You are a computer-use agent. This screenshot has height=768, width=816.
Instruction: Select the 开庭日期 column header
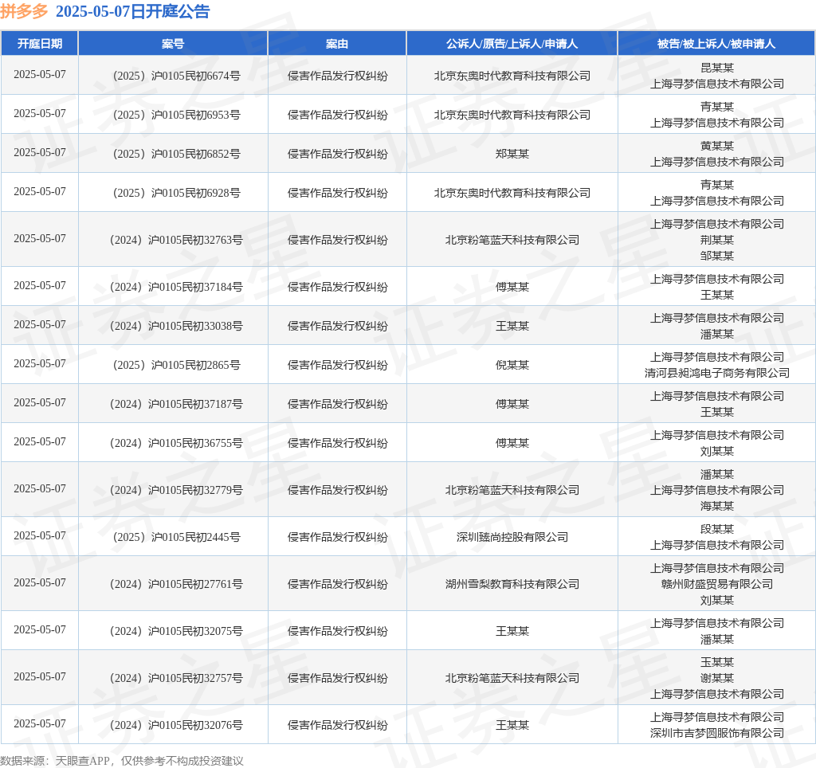pos(40,44)
